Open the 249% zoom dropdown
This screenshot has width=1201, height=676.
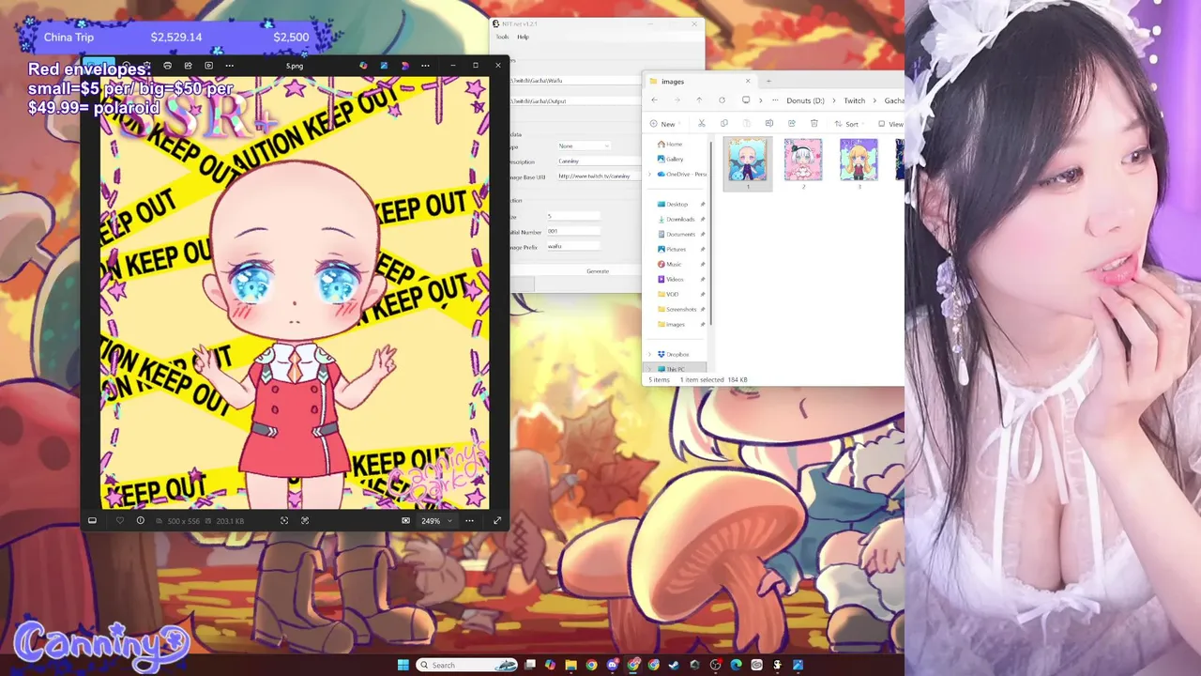(x=436, y=520)
